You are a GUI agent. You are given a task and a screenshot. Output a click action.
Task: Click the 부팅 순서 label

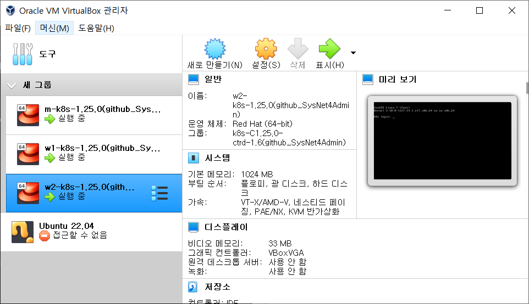(x=207, y=184)
